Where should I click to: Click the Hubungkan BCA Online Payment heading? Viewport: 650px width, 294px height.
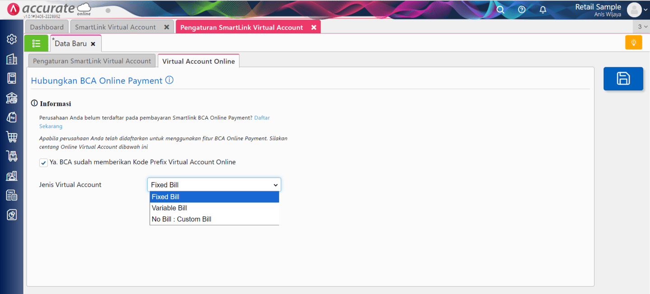(x=97, y=81)
